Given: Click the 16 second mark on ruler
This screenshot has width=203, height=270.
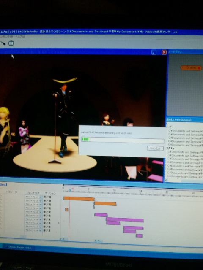Looking at the screenshot, I should 115,190.
